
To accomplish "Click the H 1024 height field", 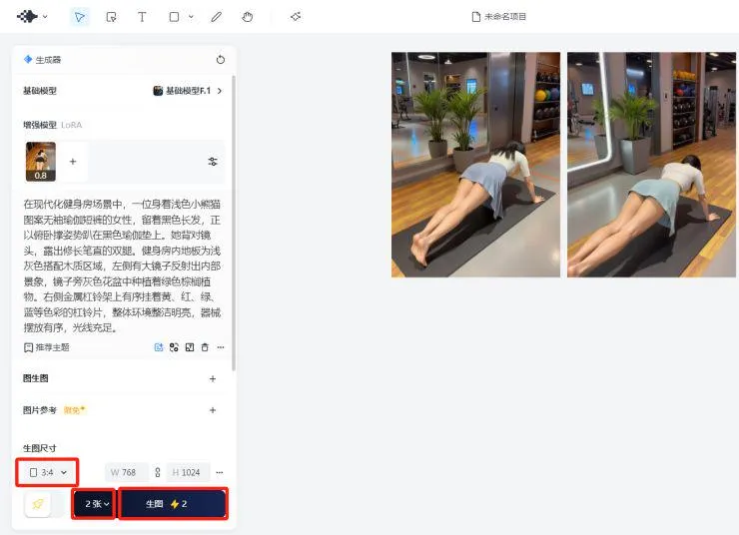I will click(x=187, y=472).
